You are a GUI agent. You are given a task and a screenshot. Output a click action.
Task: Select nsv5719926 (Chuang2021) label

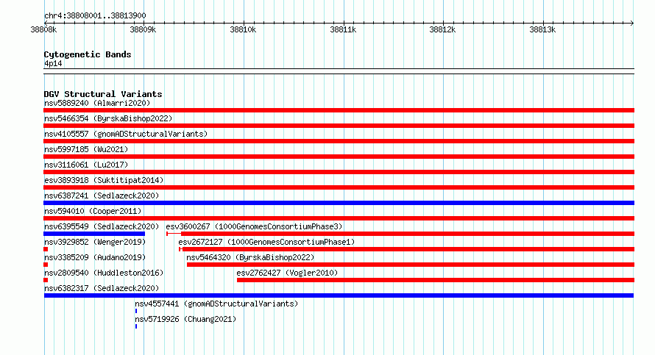point(185,319)
